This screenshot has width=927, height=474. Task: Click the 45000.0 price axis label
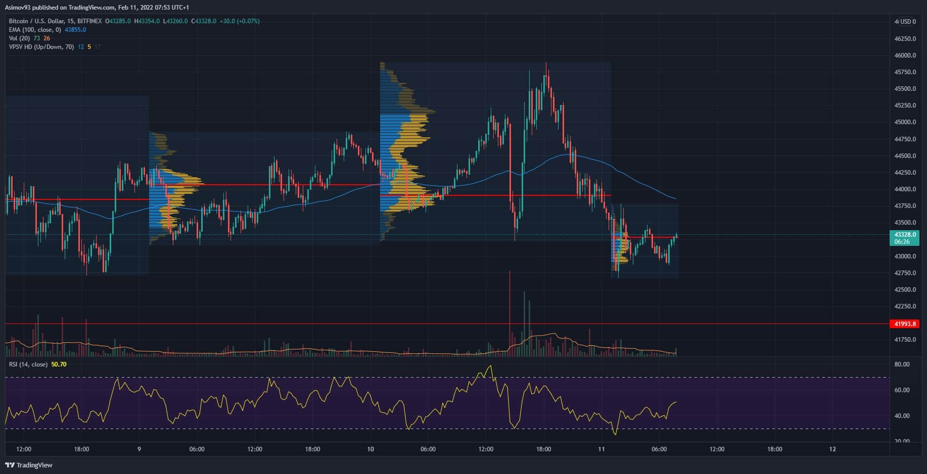coord(905,122)
